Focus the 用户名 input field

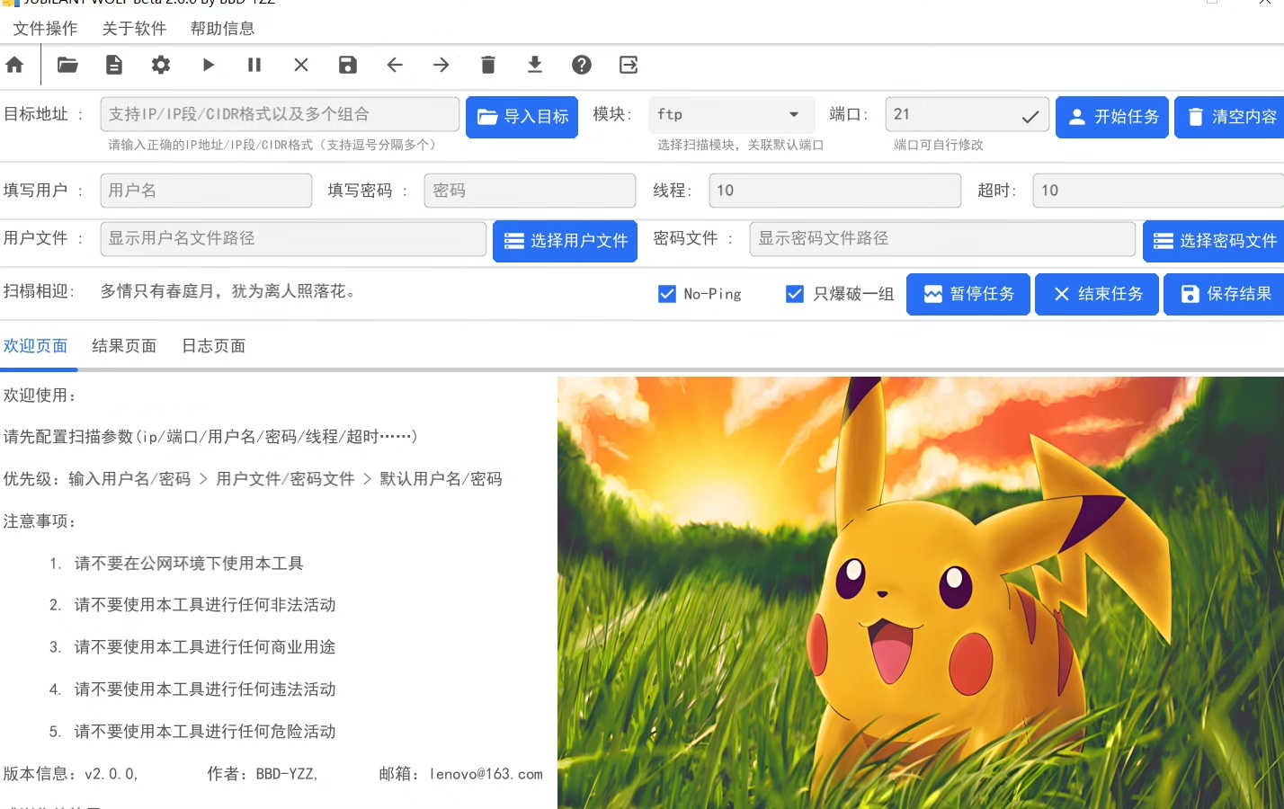click(206, 191)
